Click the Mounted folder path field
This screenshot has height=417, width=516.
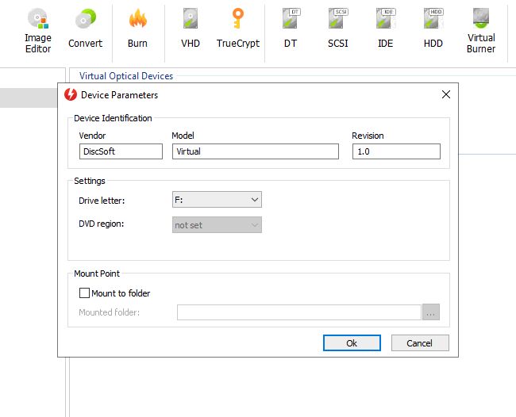pyautogui.click(x=299, y=312)
